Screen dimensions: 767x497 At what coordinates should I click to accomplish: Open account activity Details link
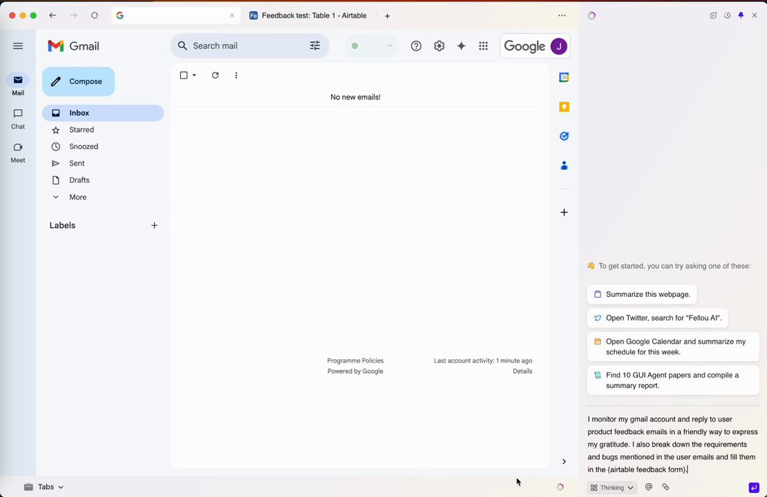pyautogui.click(x=522, y=371)
